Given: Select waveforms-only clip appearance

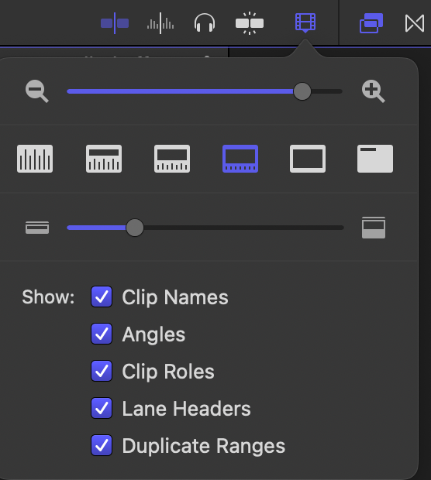Looking at the screenshot, I should tap(35, 159).
